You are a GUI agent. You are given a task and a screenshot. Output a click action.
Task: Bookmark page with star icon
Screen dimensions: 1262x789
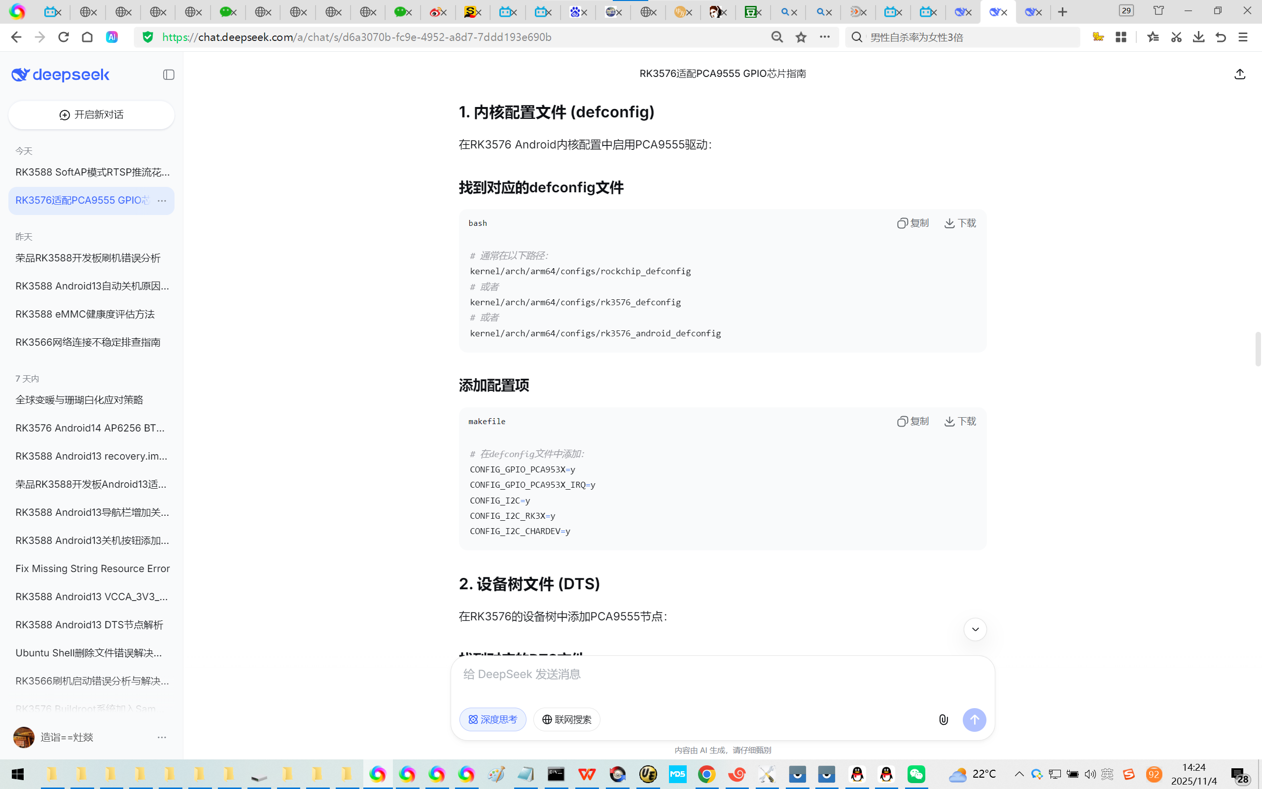801,37
